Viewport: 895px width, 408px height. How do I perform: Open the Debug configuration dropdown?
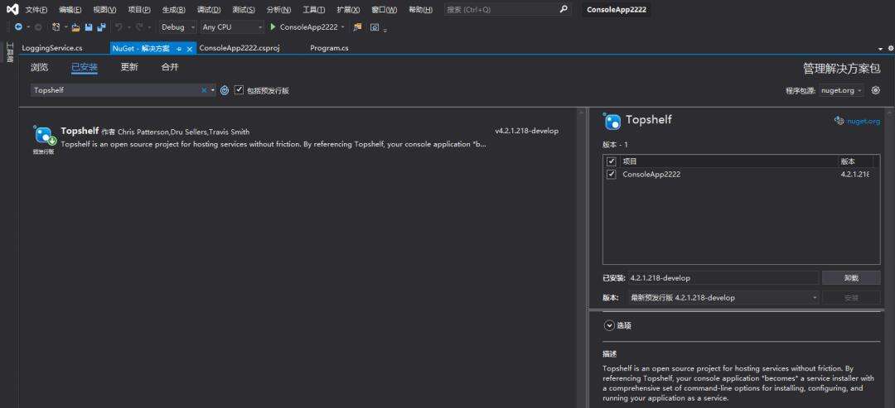(177, 26)
